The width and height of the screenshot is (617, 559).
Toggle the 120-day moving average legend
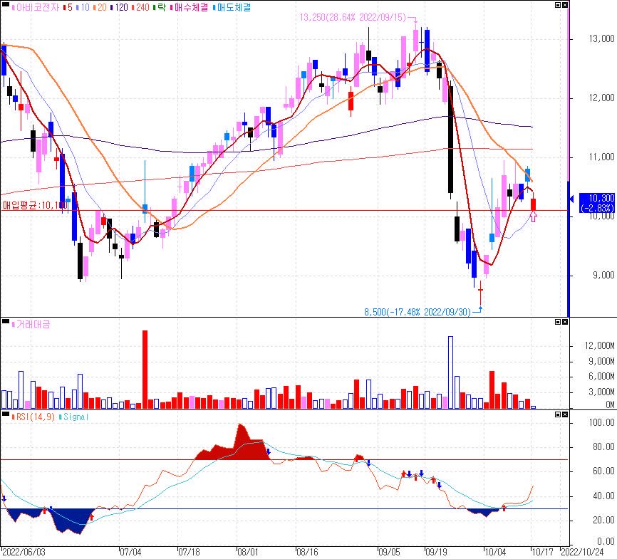click(x=119, y=7)
